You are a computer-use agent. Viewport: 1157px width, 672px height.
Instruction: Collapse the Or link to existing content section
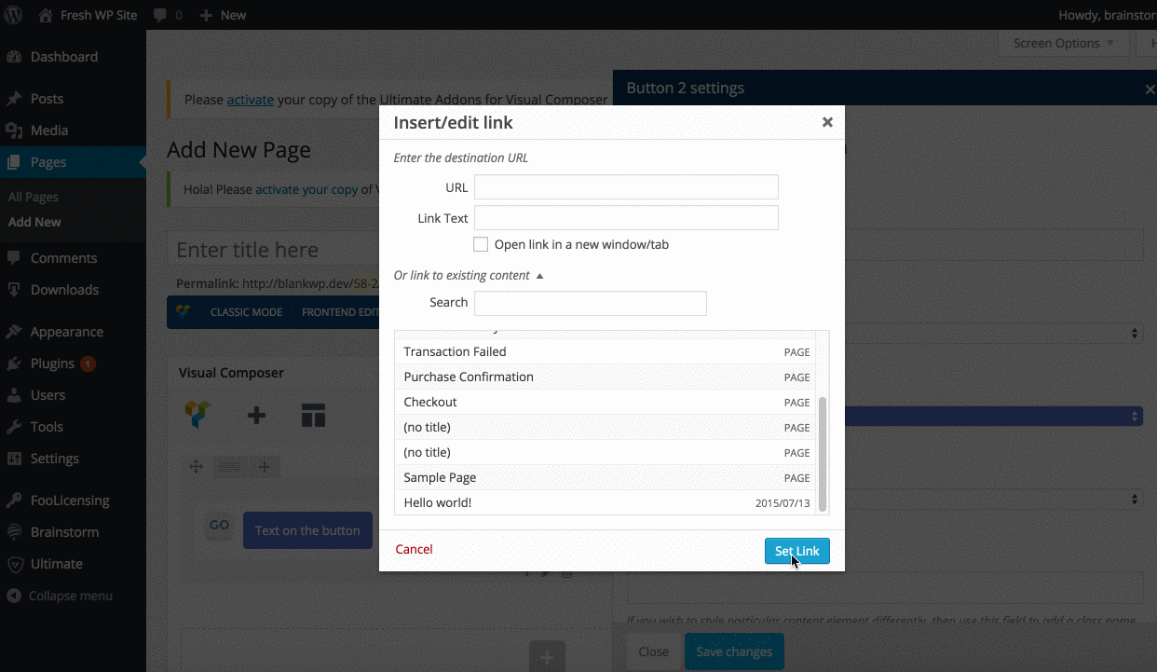point(539,276)
